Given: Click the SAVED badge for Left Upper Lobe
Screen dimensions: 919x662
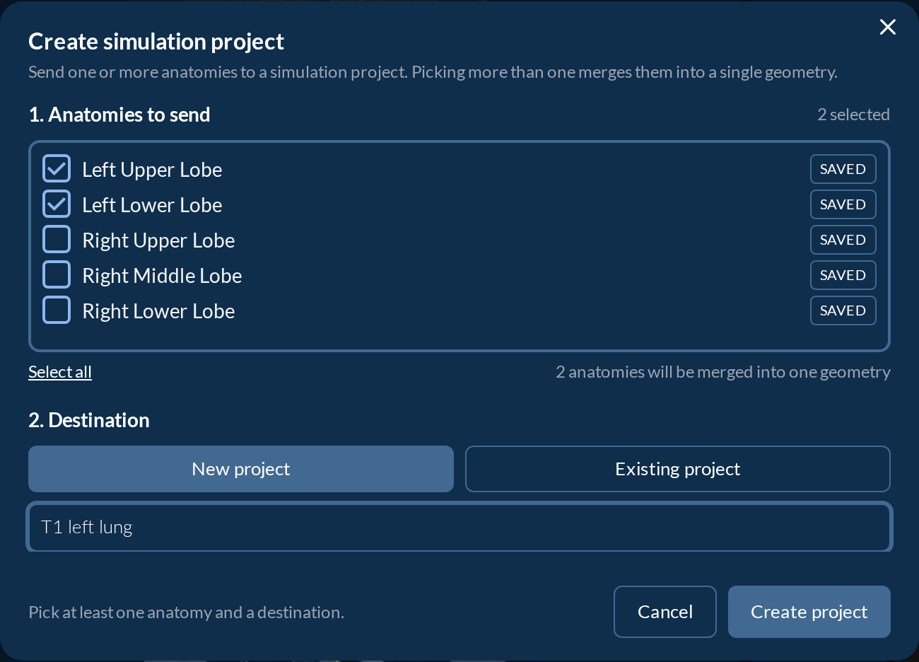Looking at the screenshot, I should pos(843,169).
